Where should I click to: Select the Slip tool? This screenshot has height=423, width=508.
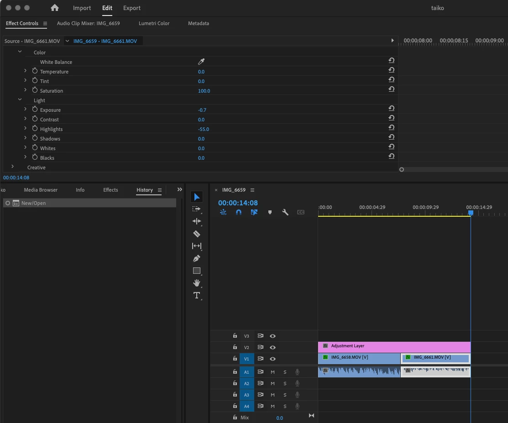point(197,246)
